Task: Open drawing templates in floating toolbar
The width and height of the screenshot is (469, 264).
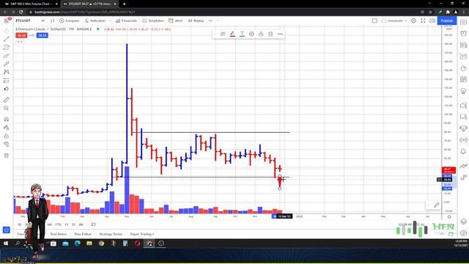Action: pos(223,34)
